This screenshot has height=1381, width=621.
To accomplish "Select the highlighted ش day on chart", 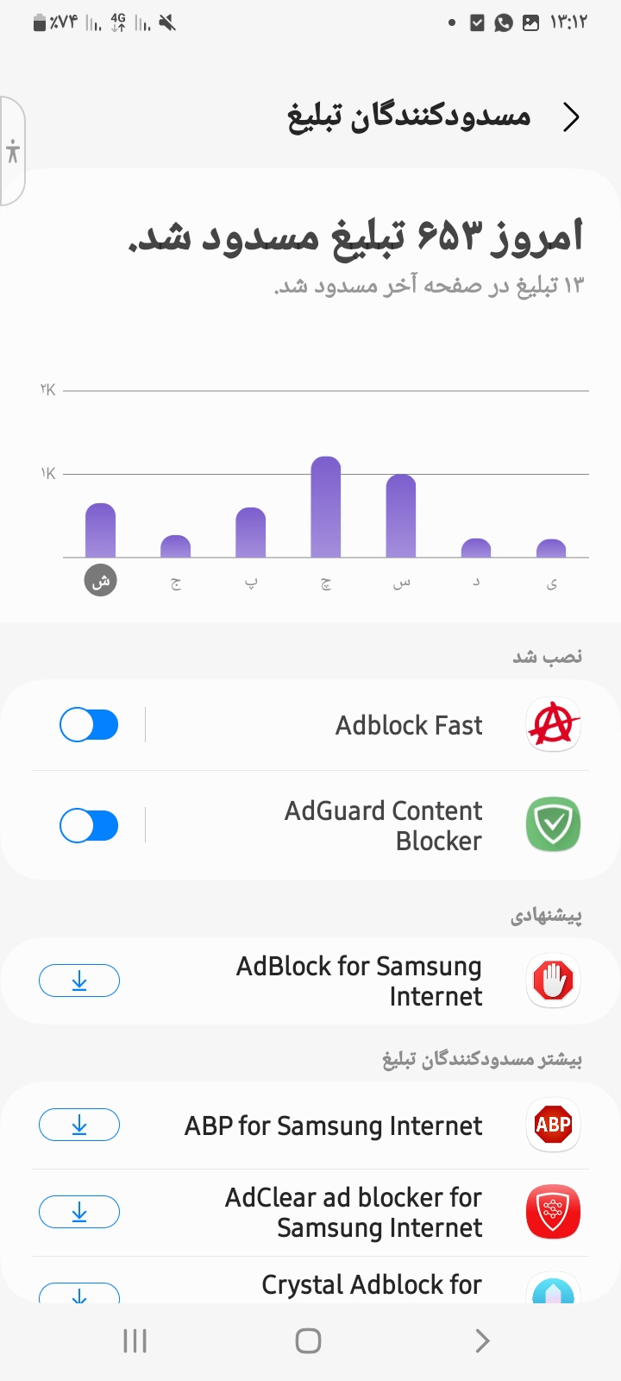I will 100,581.
